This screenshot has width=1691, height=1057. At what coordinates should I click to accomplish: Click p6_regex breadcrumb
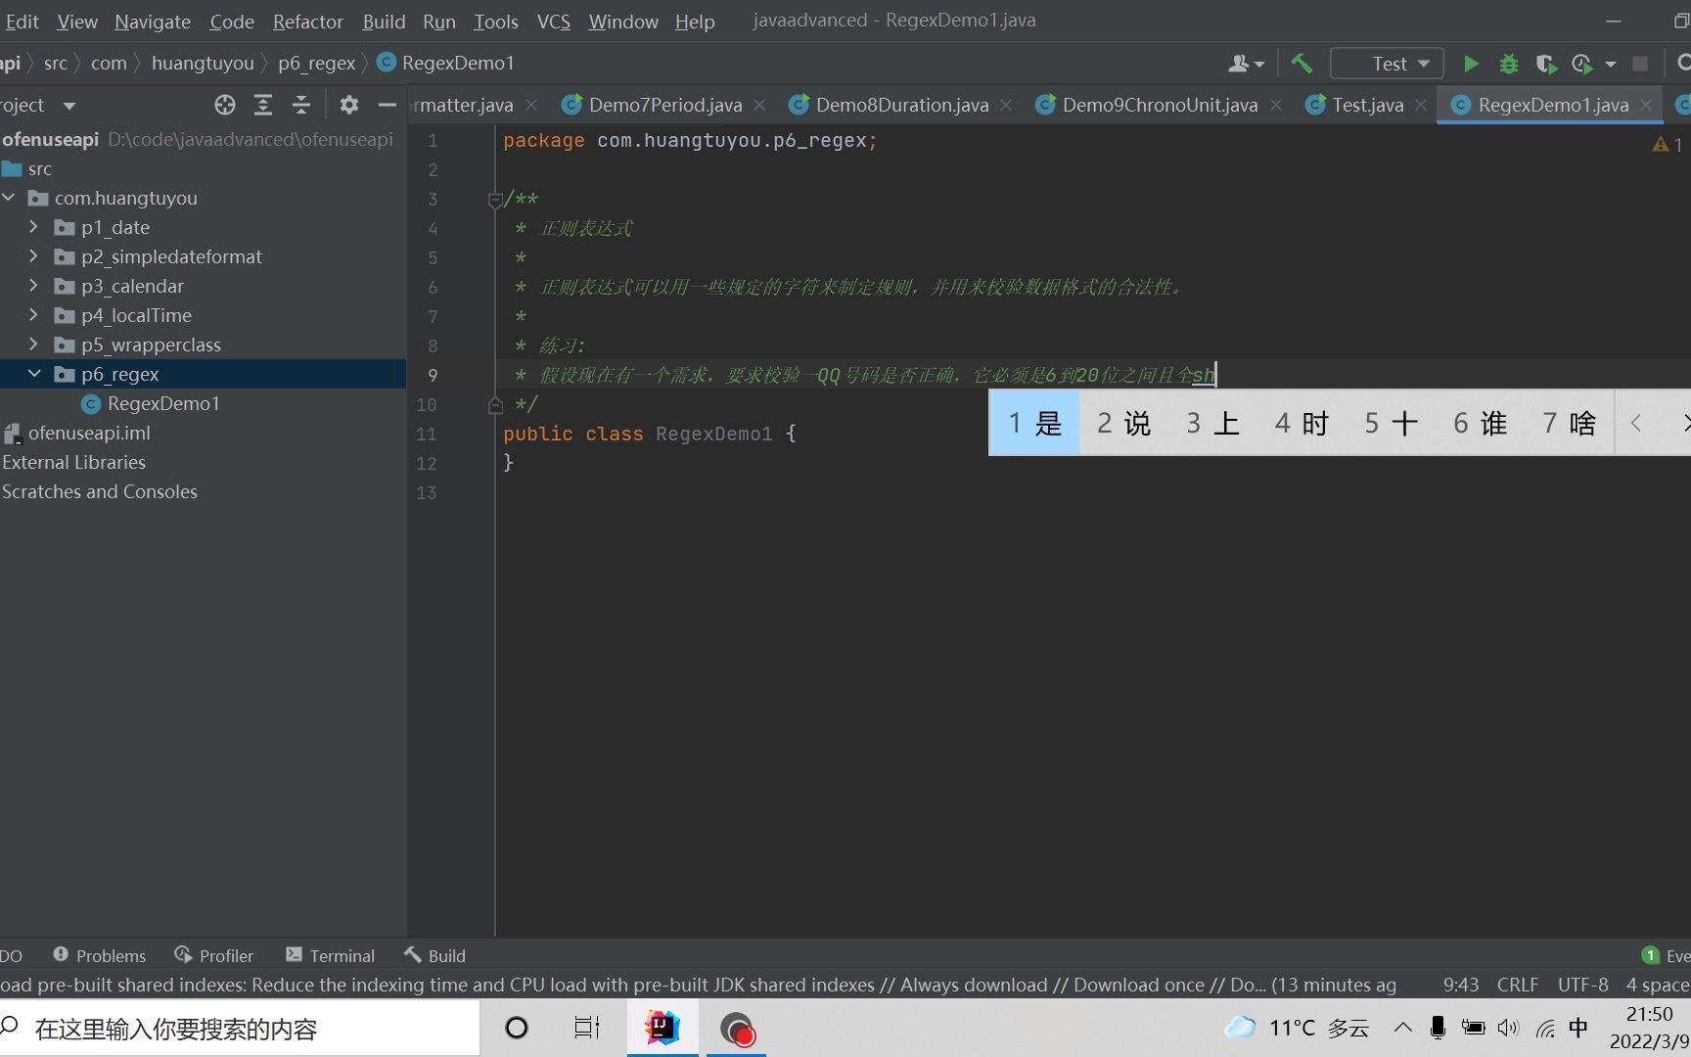[x=316, y=63]
